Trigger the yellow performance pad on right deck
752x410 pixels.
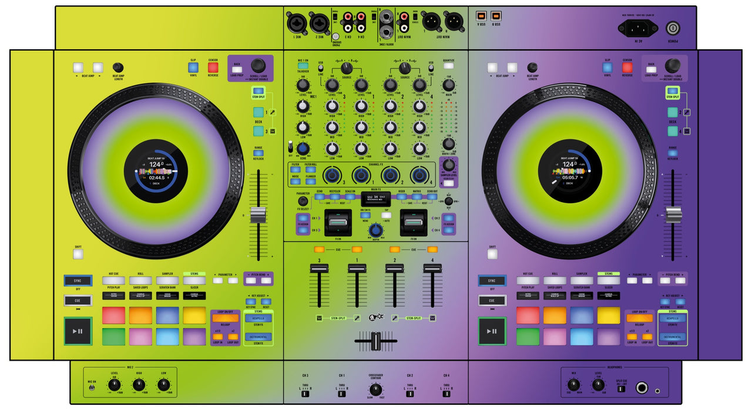609,315
